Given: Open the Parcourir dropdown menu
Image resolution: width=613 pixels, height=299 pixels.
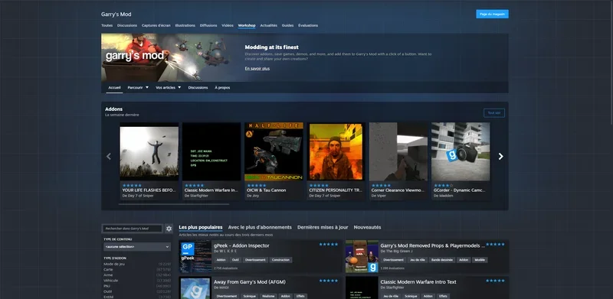Looking at the screenshot, I should coord(138,87).
